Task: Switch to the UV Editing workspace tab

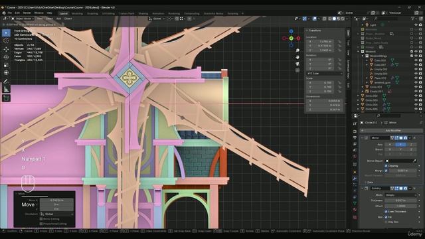Action: 108,13
